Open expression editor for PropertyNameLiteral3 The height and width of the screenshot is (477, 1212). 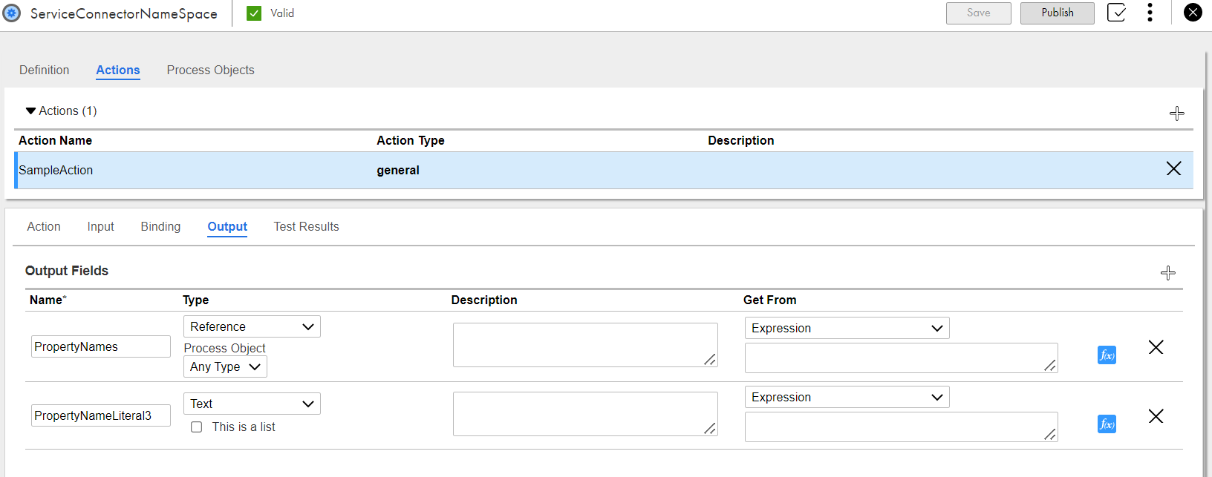[1107, 424]
